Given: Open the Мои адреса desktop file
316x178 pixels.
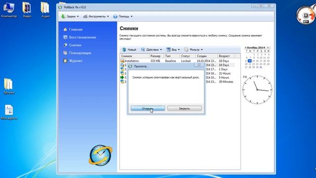Looking at the screenshot, I should (x=9, y=112).
